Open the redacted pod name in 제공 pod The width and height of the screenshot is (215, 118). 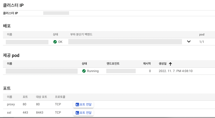(x=42, y=71)
